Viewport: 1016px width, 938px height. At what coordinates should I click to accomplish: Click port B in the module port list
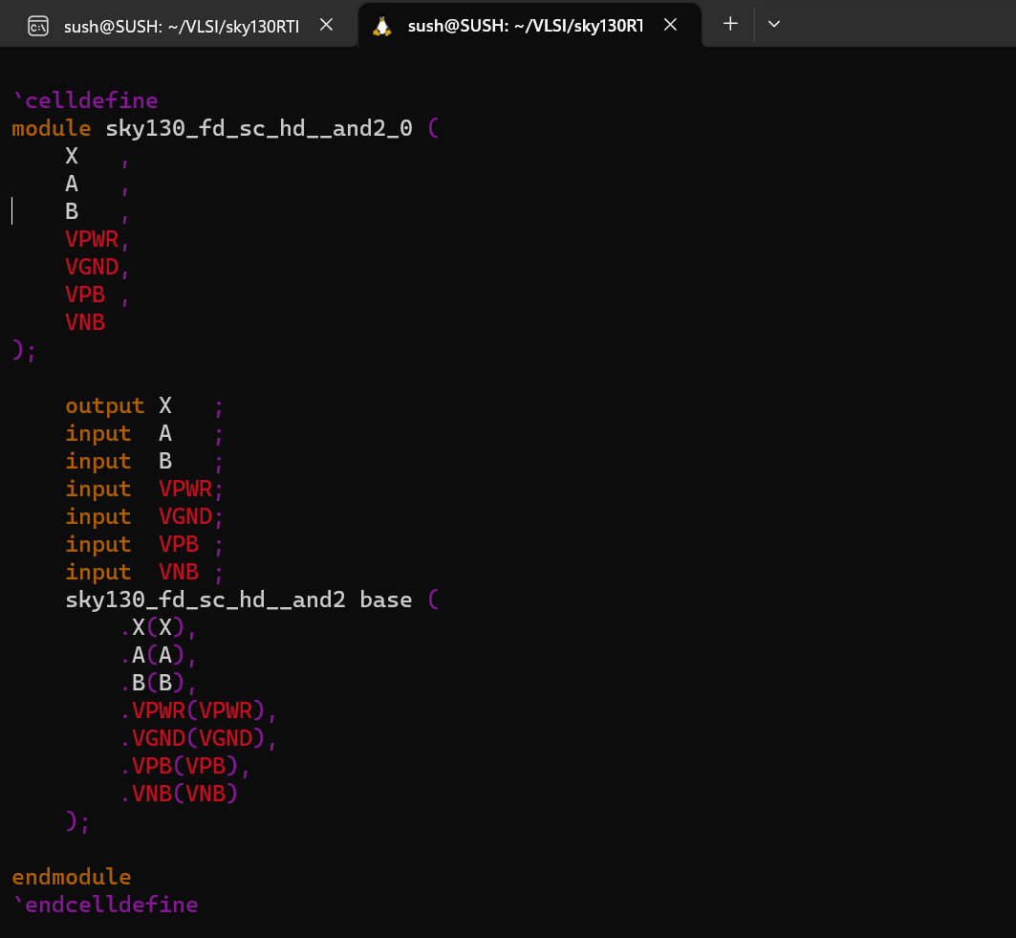point(72,210)
